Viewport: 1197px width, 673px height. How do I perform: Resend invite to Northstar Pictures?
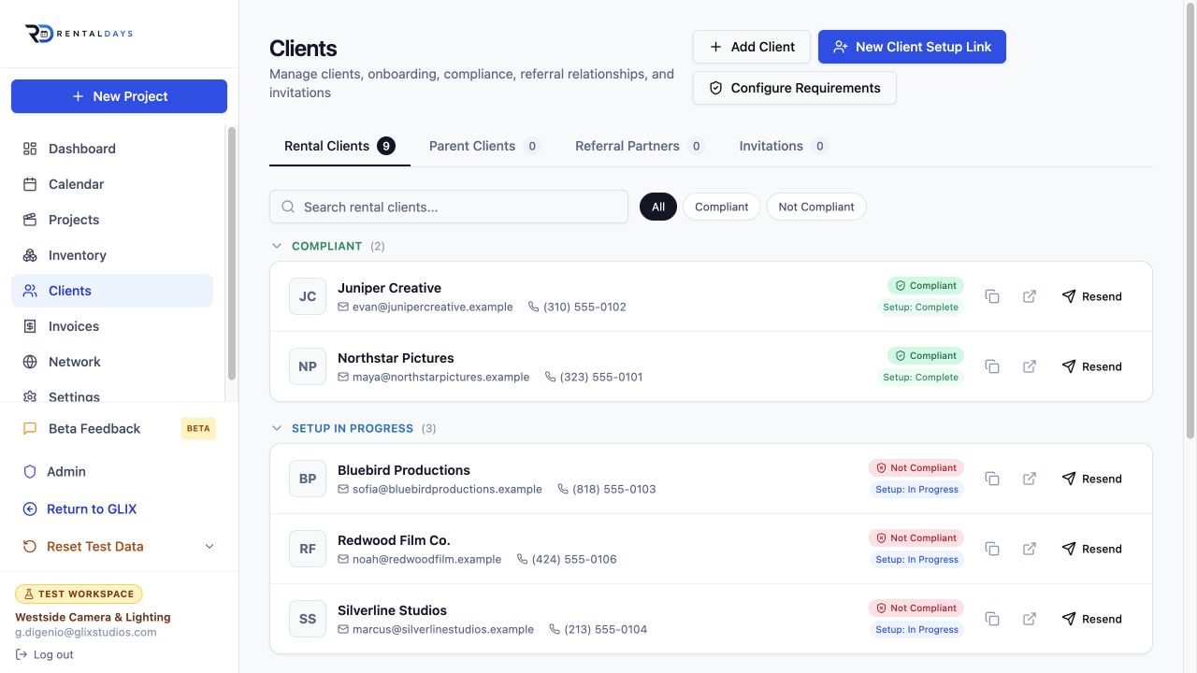(1092, 366)
